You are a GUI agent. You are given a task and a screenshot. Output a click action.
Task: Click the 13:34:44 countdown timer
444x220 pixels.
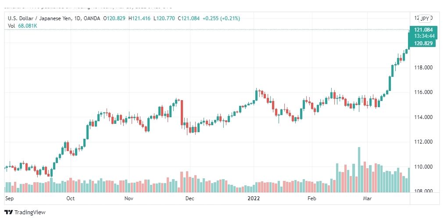(423, 36)
